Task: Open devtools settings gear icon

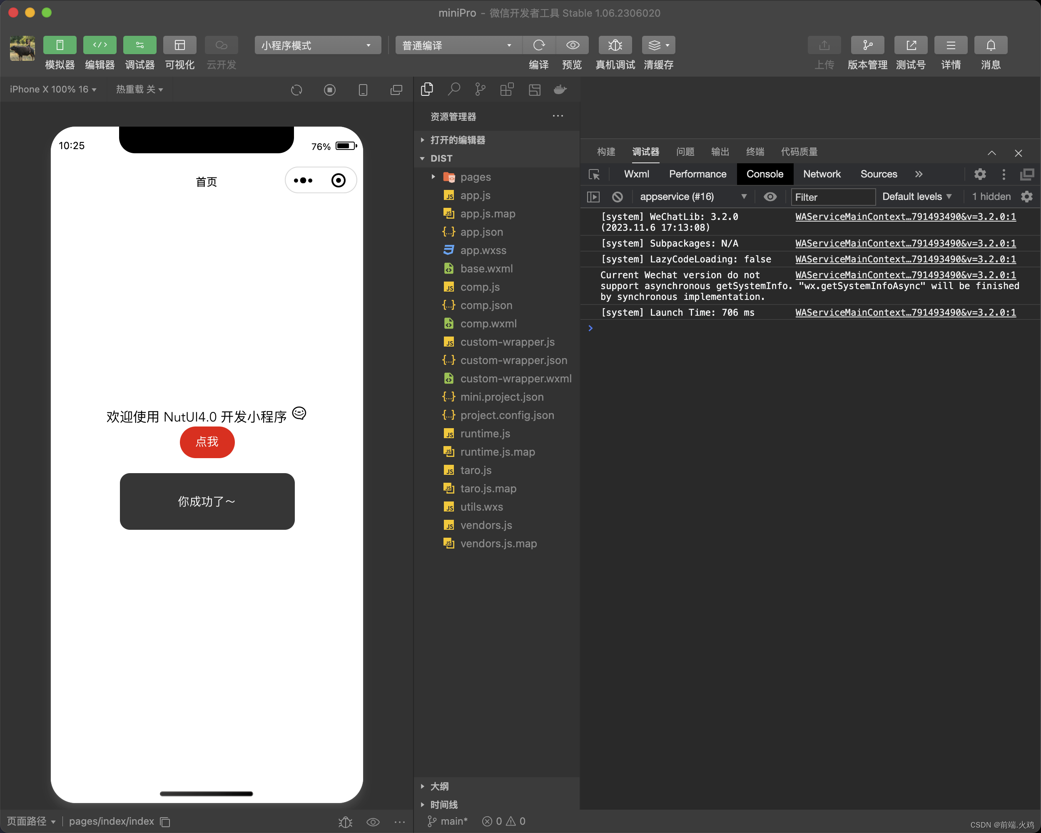Action: point(980,174)
